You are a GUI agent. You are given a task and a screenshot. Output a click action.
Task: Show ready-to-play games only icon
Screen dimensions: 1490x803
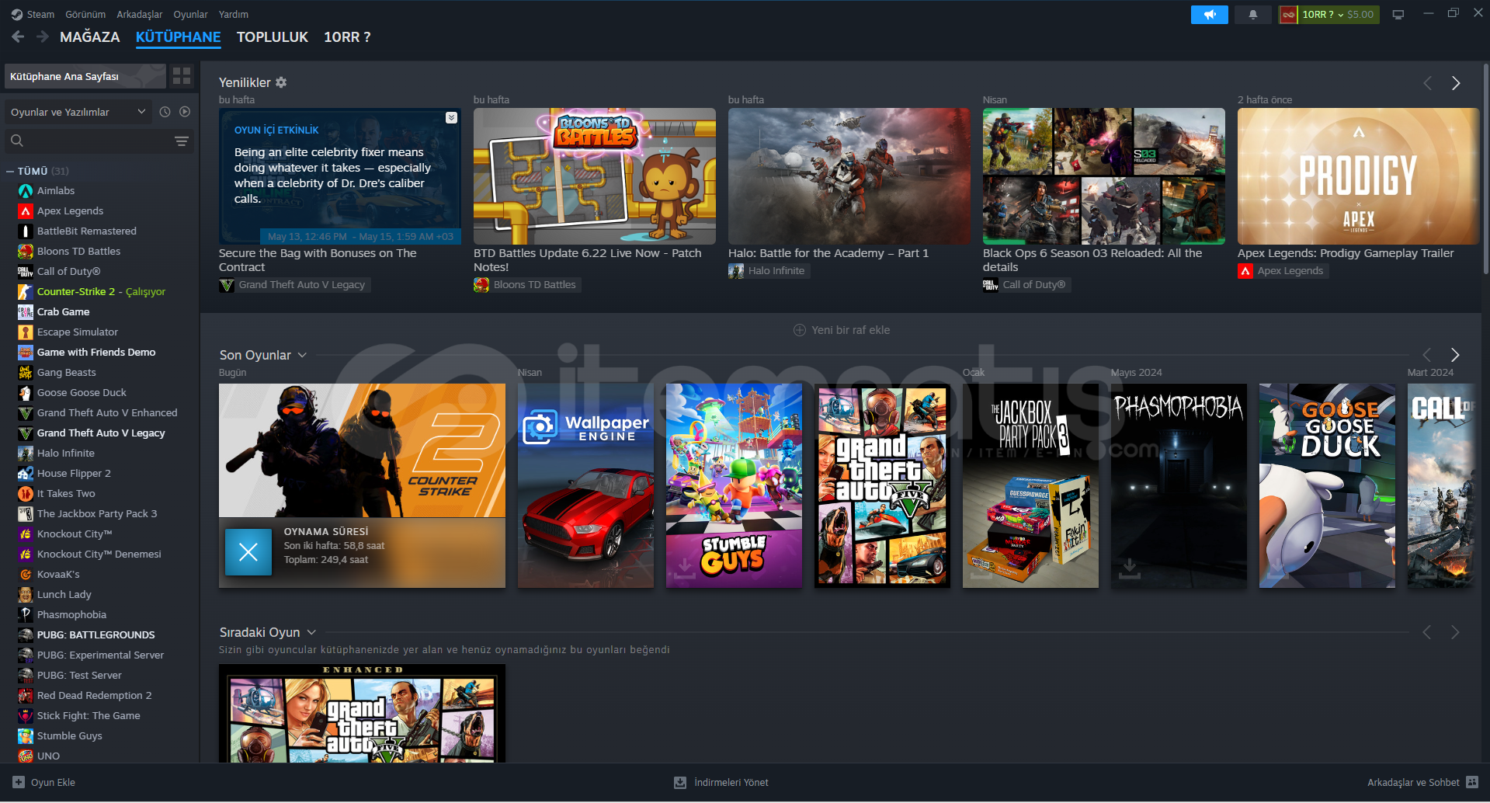click(185, 112)
